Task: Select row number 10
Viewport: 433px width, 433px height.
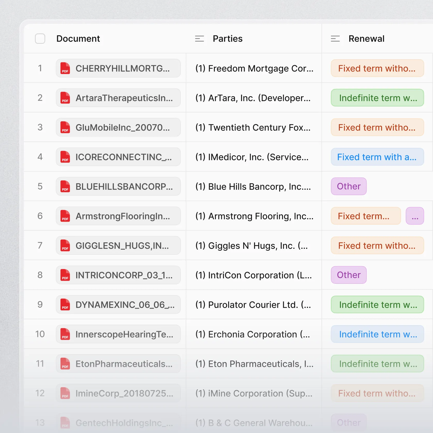Action: 40,334
